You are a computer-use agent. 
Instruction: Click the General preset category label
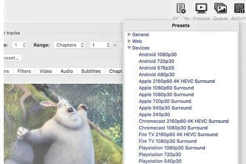(141, 35)
